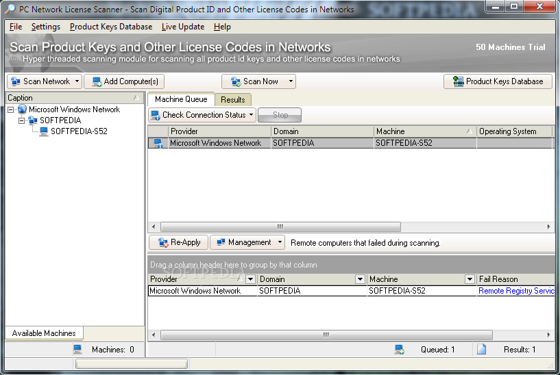Click the Scan Now icon
This screenshot has width=560, height=375.
(x=236, y=81)
